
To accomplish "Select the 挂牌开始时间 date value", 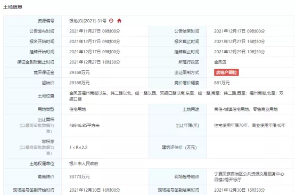I will click(94, 52).
